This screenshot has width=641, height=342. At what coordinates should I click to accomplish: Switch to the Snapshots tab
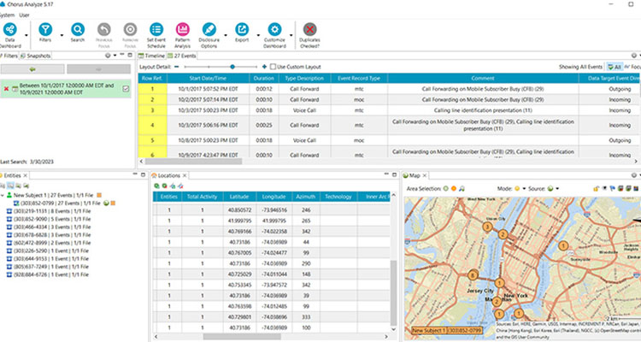pos(36,56)
